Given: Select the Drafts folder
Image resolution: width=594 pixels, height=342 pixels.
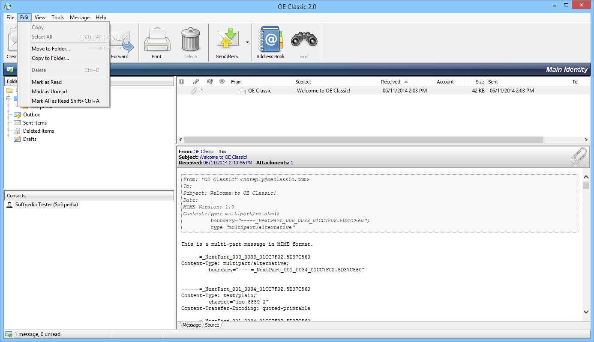Looking at the screenshot, I should [30, 139].
